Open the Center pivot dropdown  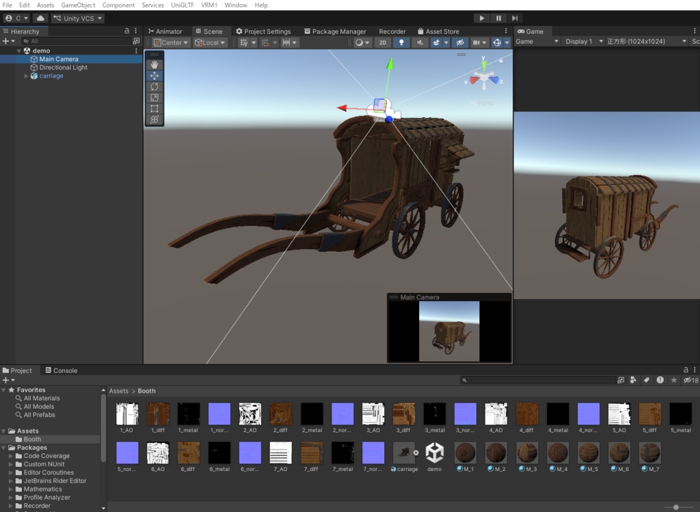(170, 42)
